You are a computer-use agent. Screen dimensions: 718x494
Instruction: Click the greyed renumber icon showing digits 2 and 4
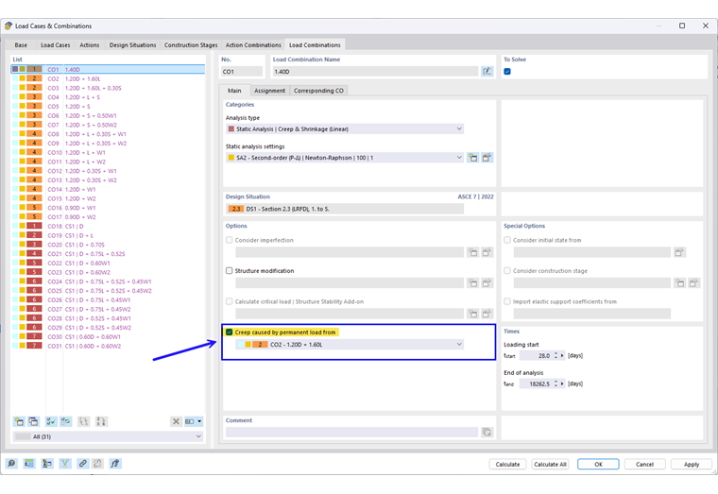[101, 421]
